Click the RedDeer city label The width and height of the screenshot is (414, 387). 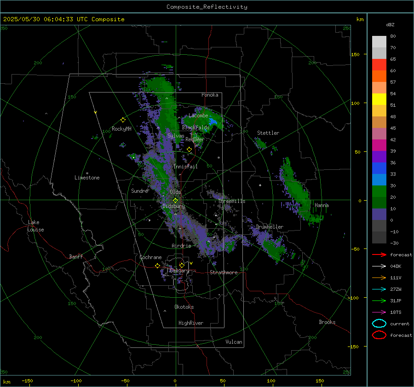pos(195,139)
